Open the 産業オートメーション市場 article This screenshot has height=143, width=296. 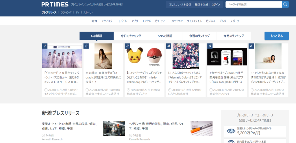69,126
